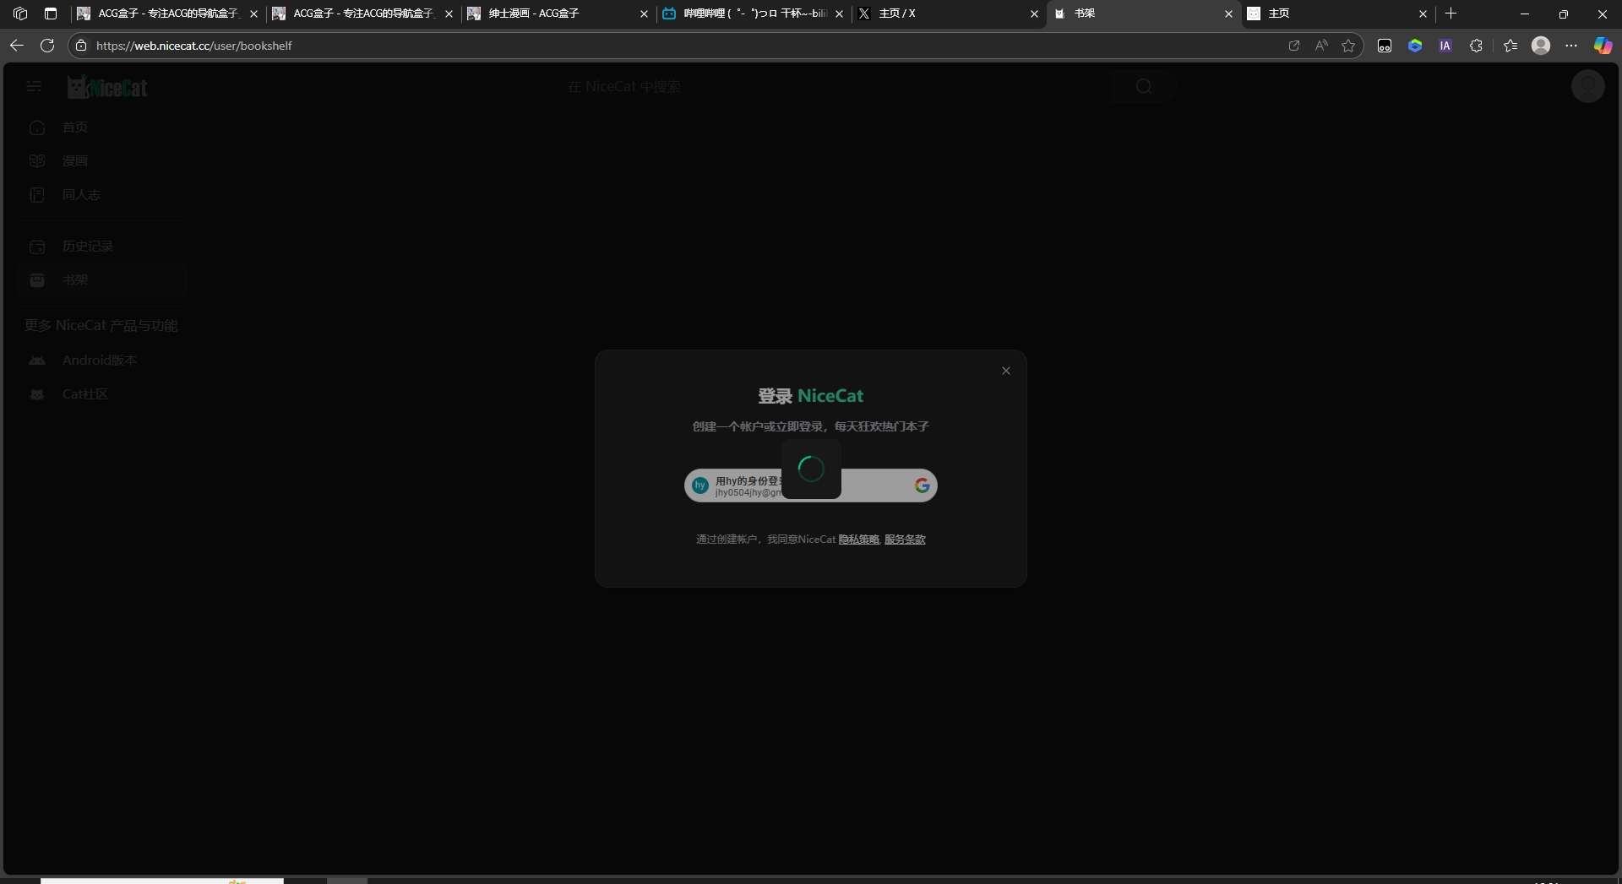Open 同人志 in the sidebar
The height and width of the screenshot is (884, 1622).
[101, 195]
